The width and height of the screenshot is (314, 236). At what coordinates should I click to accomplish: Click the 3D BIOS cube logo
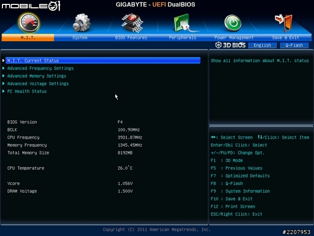218,45
